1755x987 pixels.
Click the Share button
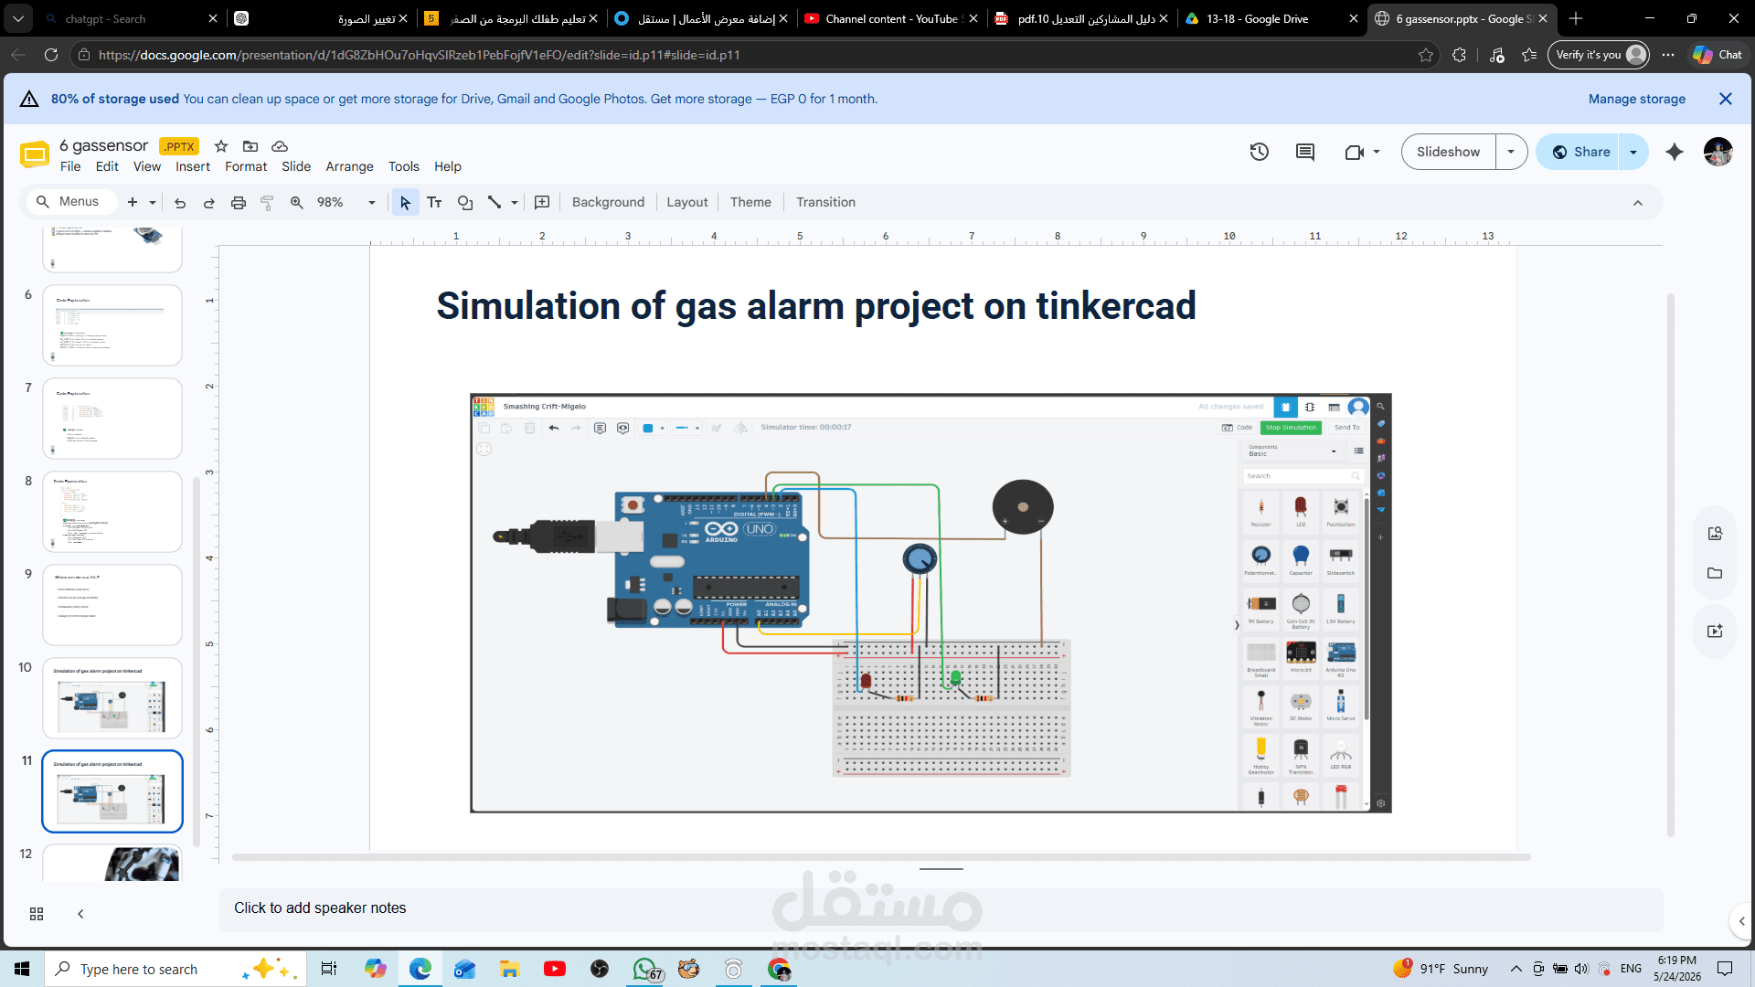tap(1580, 152)
